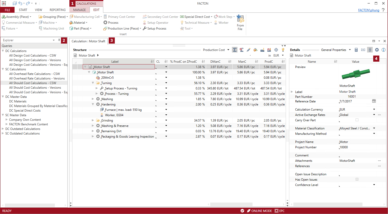Collapse the Turning node in the structure tree

pyautogui.click(x=93, y=83)
